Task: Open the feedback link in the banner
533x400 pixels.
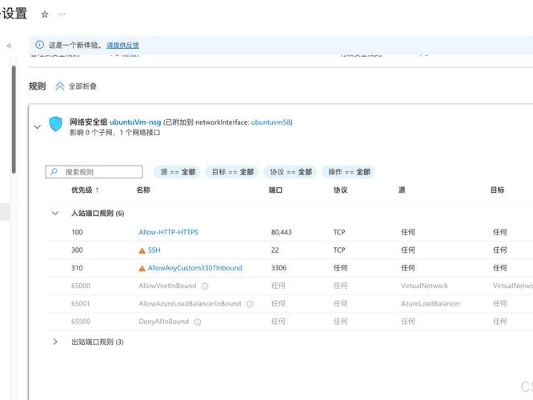Action: click(x=122, y=45)
